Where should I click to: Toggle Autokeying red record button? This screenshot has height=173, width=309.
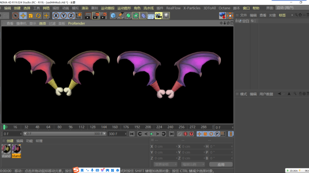(x=185, y=134)
